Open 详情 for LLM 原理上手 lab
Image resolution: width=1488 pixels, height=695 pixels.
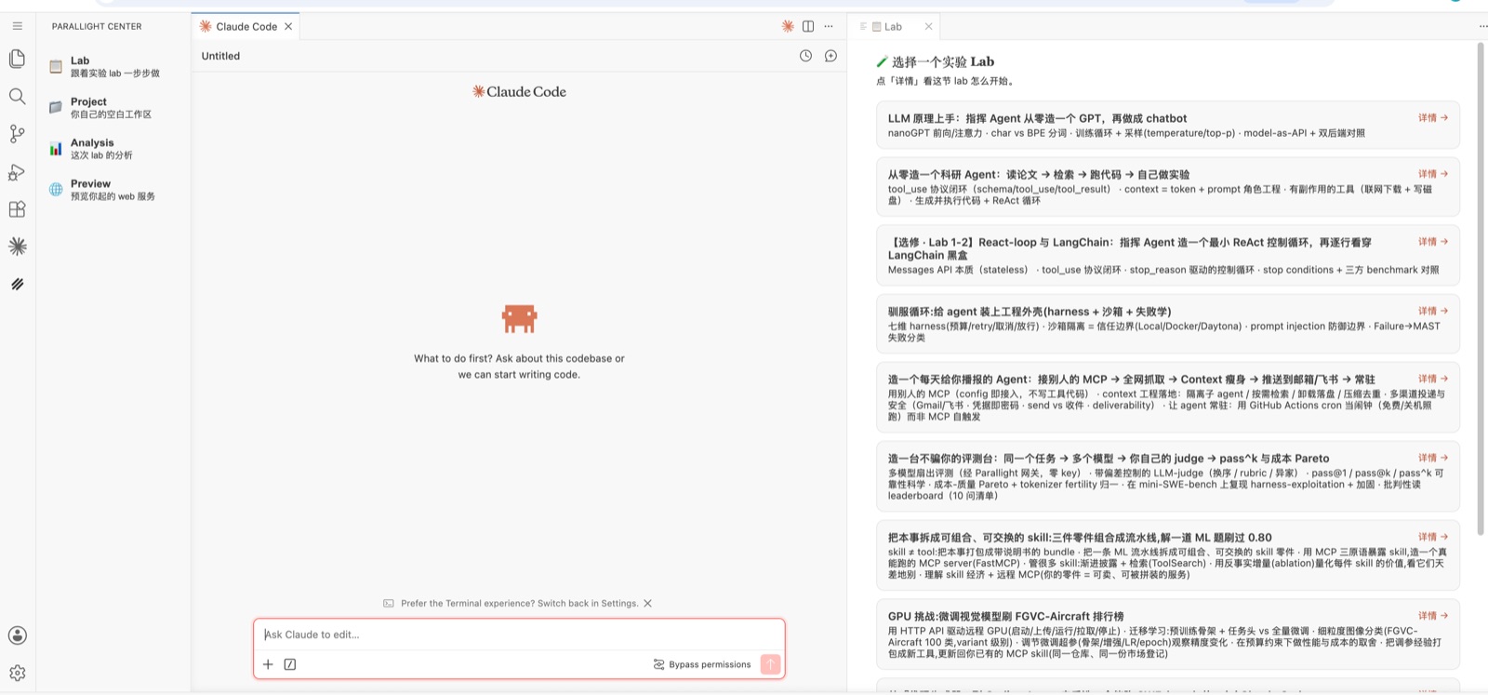point(1432,118)
